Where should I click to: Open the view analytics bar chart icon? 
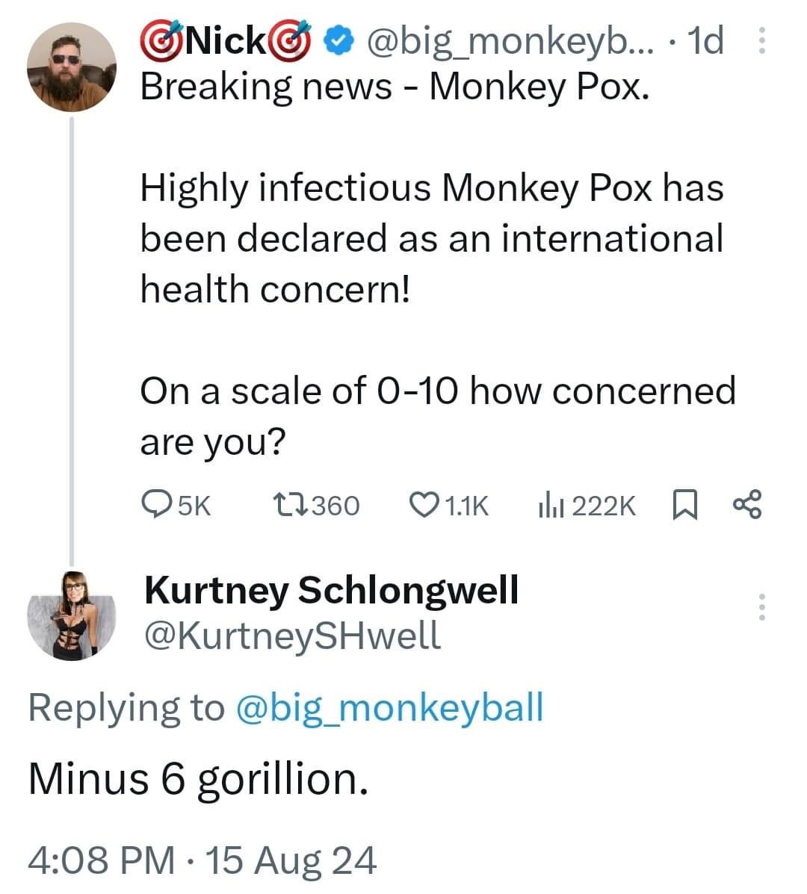[x=550, y=505]
